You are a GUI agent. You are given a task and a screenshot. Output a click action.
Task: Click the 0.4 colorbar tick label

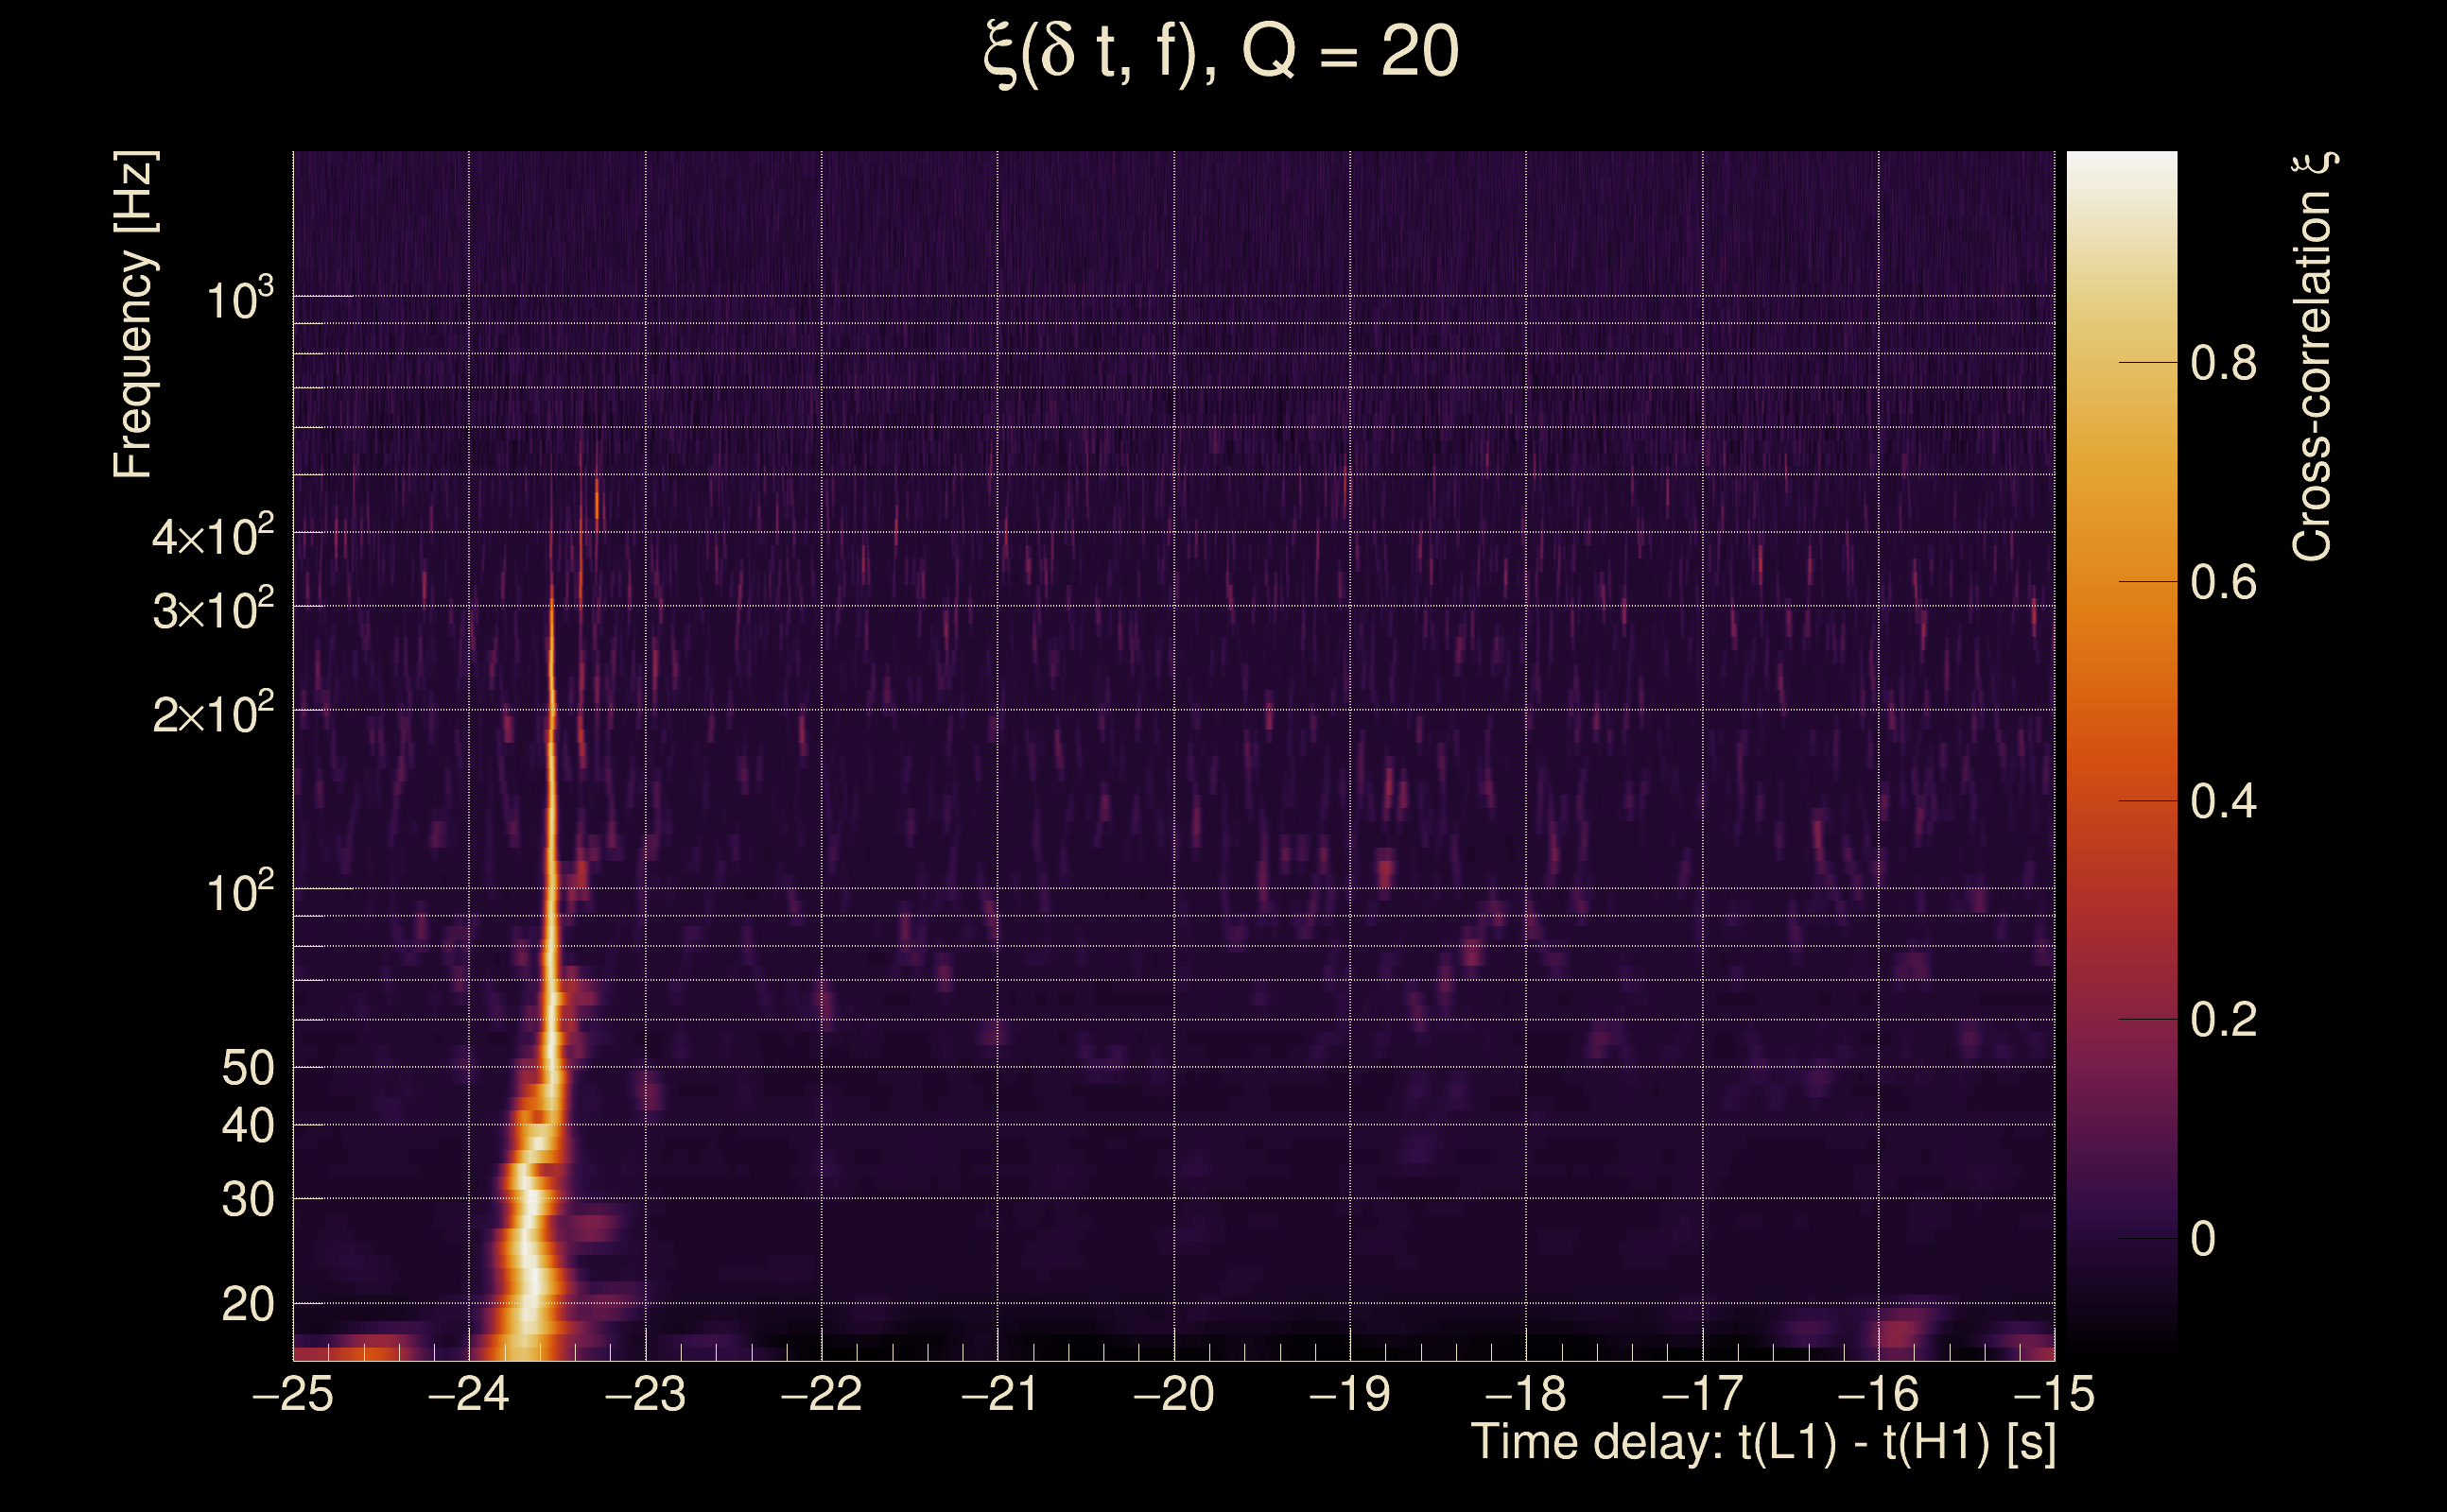tap(2223, 801)
